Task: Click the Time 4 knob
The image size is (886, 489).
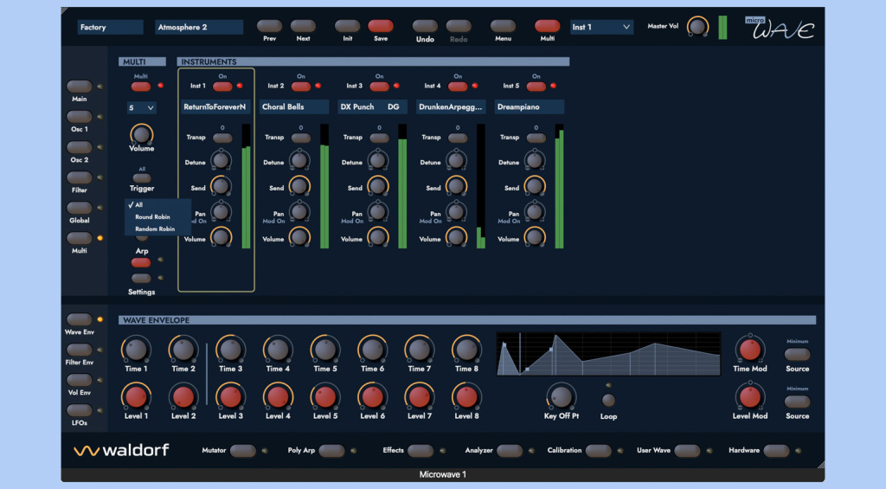Action: [x=278, y=350]
